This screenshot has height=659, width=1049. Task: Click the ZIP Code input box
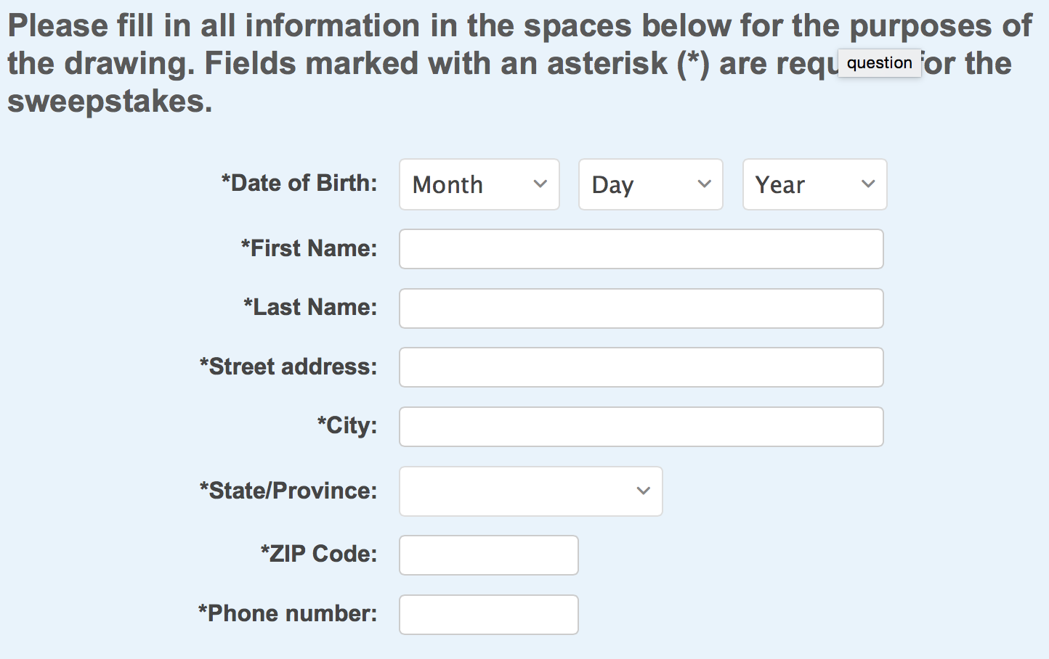point(488,555)
